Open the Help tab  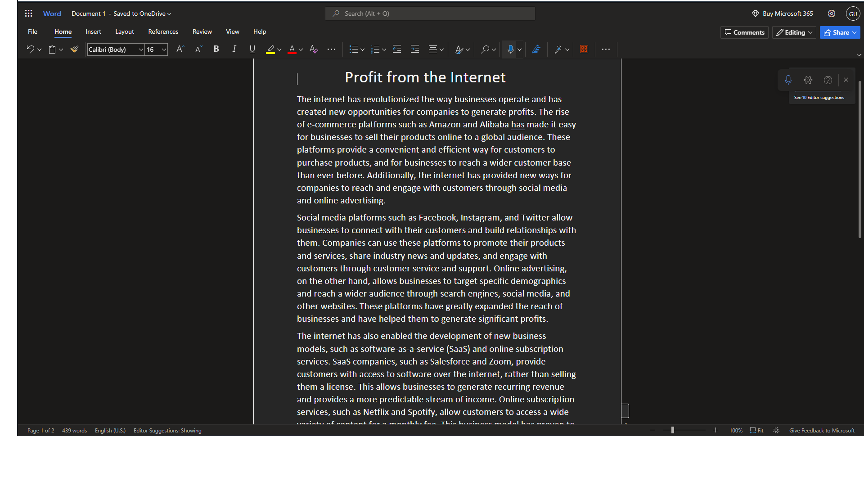tap(260, 31)
